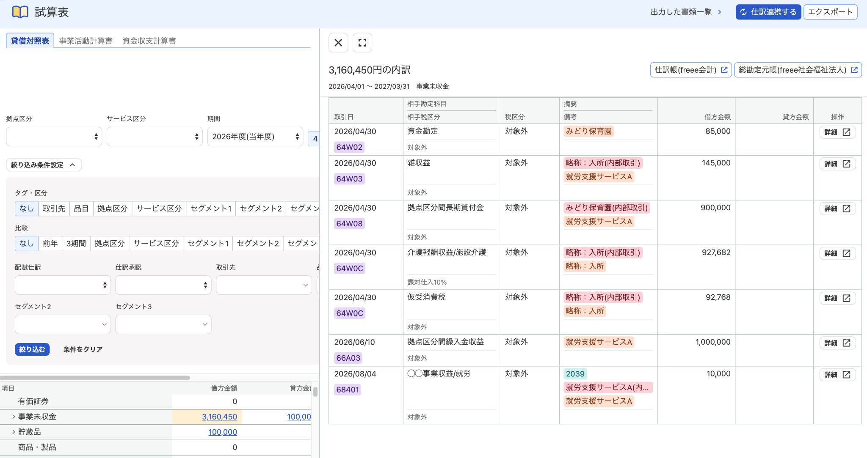Expand the 貯蔵品 row
The width and height of the screenshot is (867, 458).
[14, 432]
